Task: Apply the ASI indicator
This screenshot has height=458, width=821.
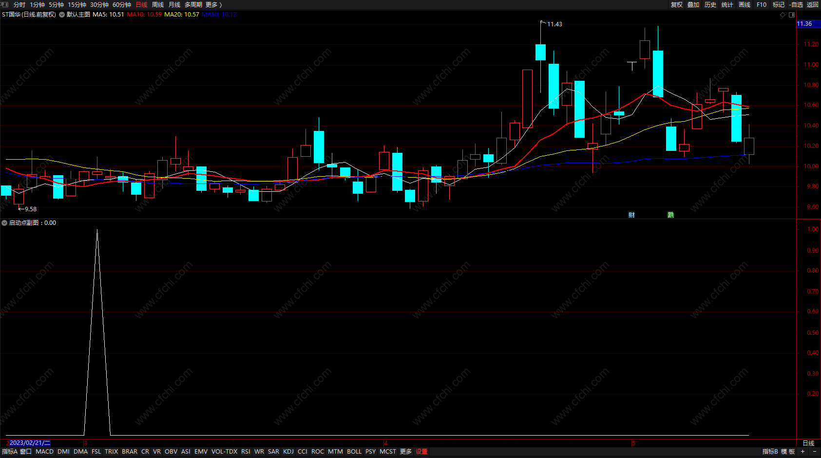Action: 186,452
